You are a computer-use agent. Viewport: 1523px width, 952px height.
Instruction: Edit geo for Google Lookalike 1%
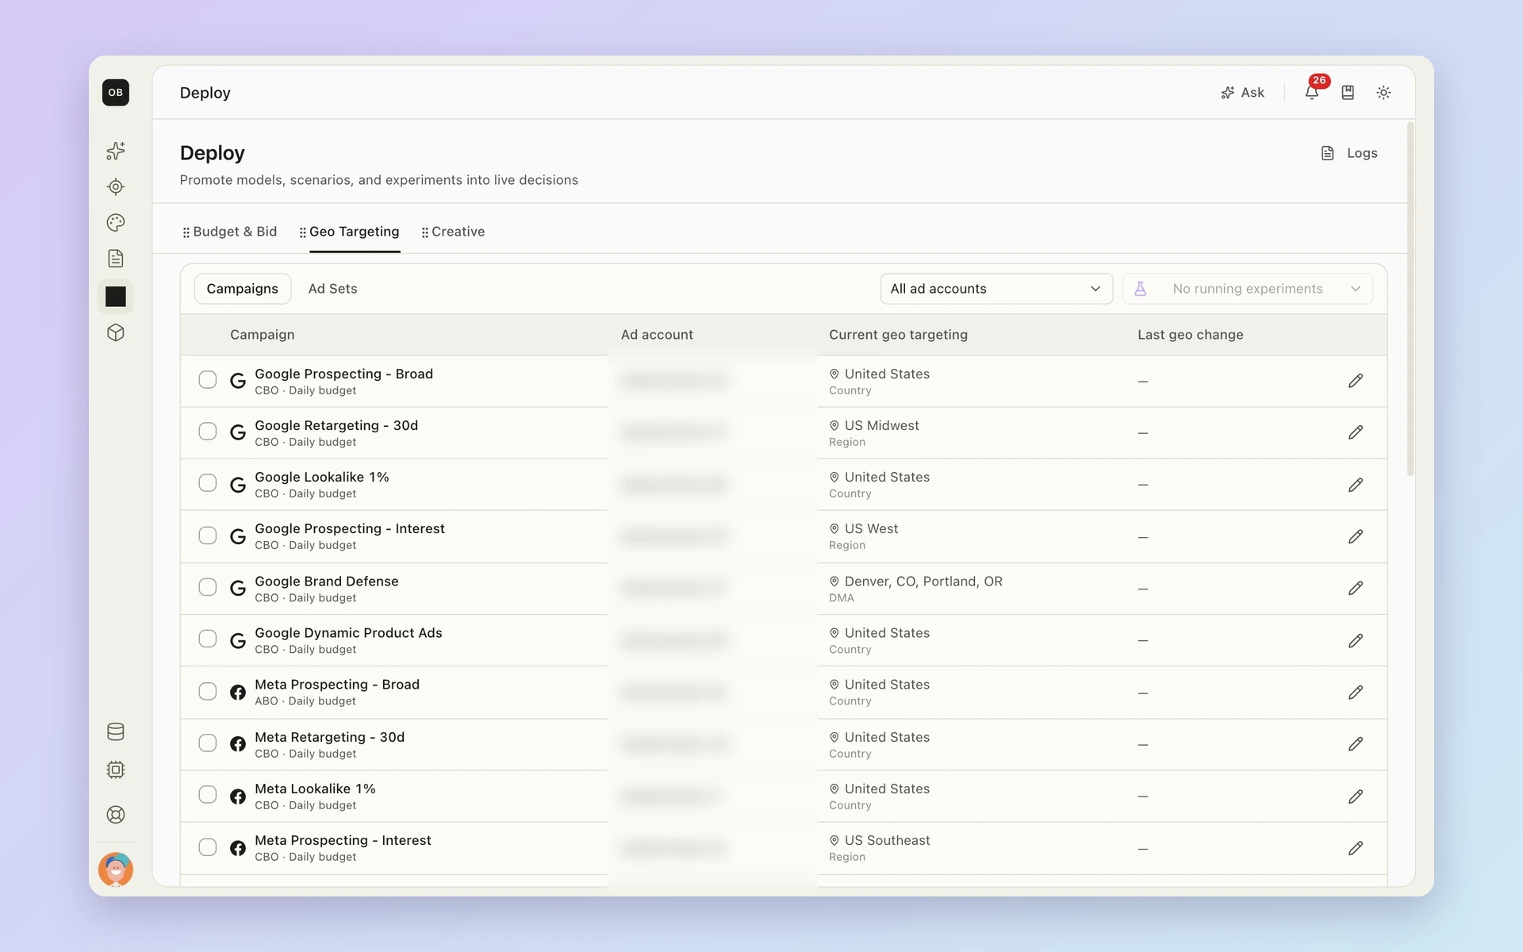point(1356,485)
